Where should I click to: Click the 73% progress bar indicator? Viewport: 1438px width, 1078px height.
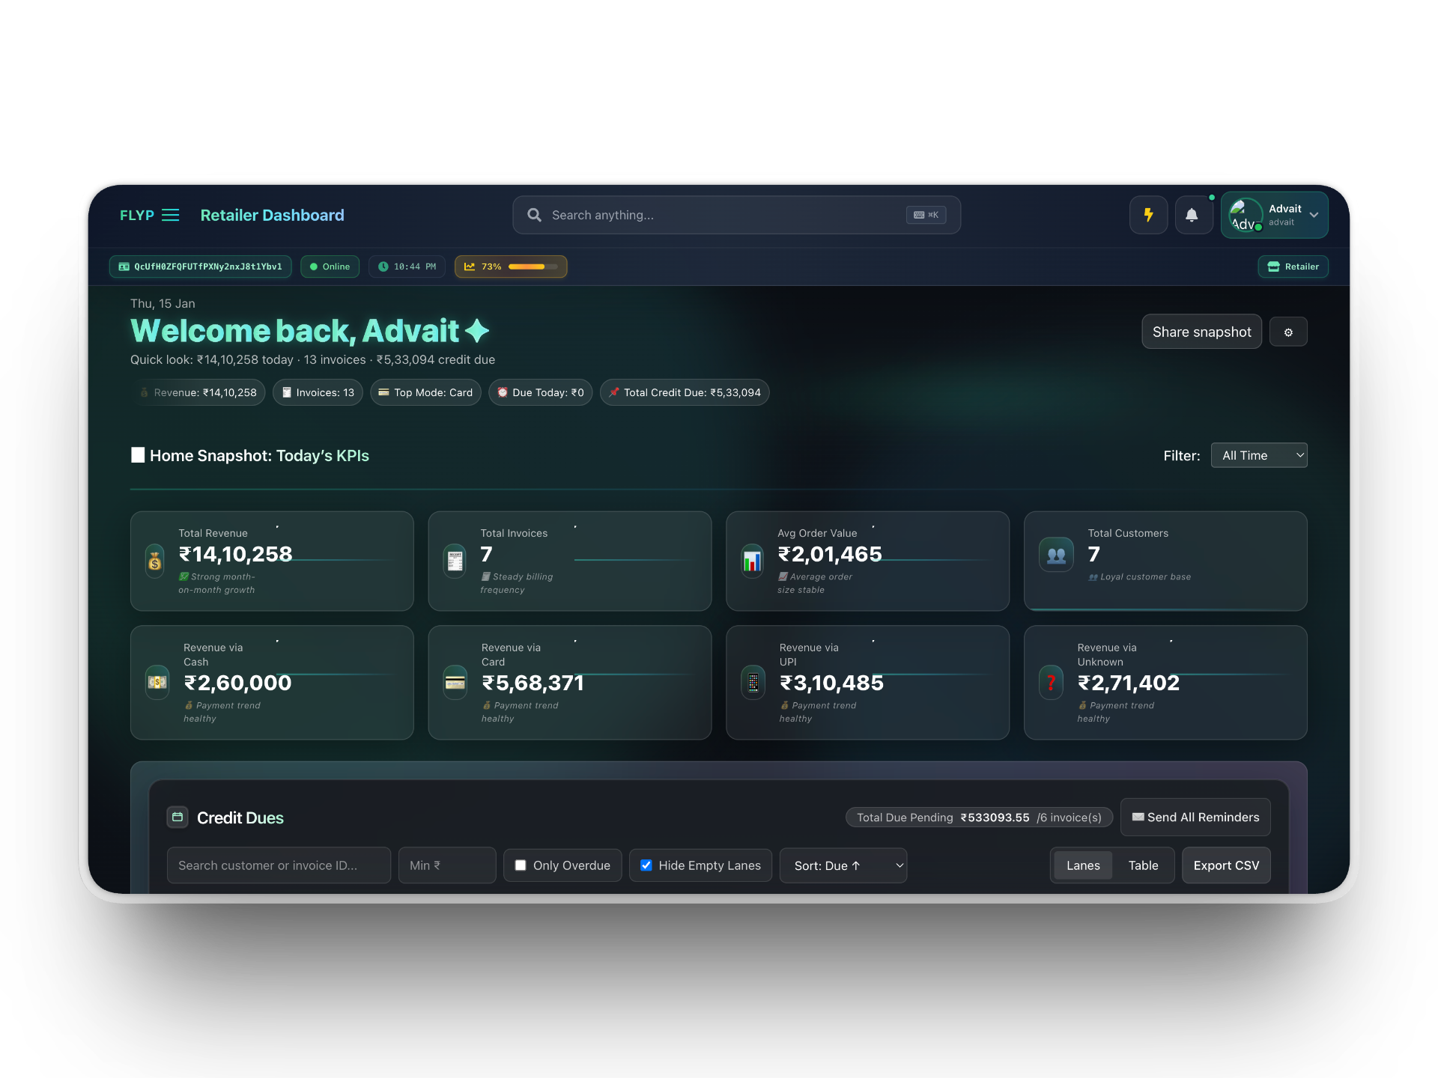533,267
